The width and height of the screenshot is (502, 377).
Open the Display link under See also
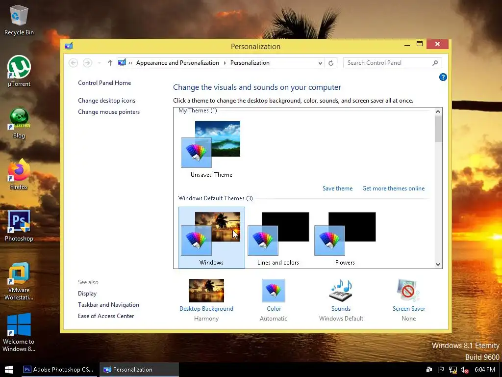pos(87,294)
